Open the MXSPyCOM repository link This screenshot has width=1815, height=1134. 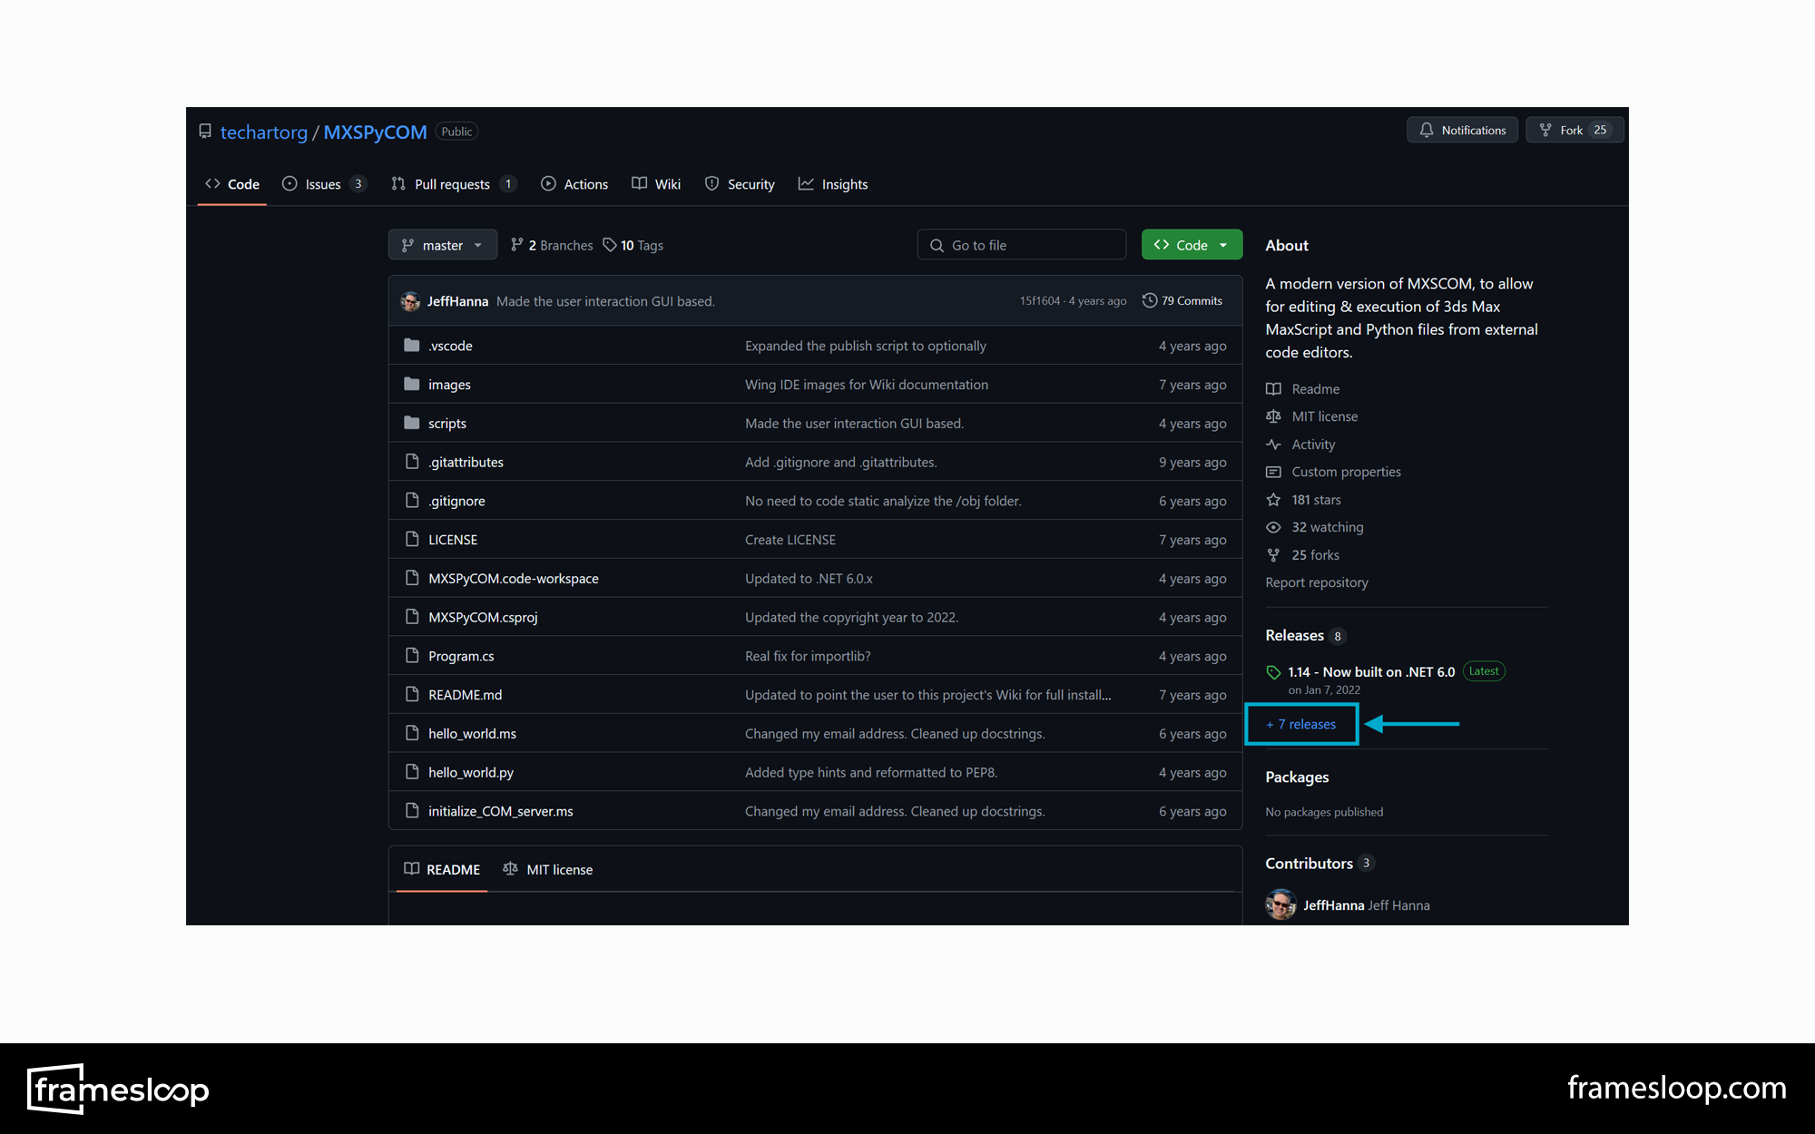[375, 132]
